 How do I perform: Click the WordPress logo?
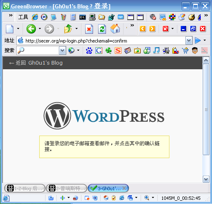click(104, 116)
